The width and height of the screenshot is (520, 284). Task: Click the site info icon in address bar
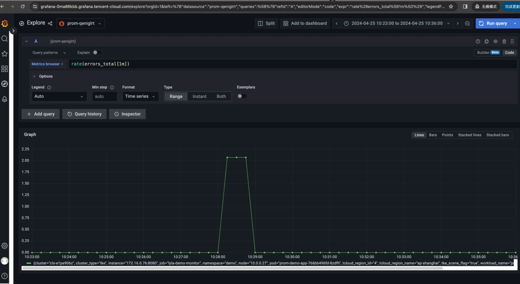[x=35, y=6]
